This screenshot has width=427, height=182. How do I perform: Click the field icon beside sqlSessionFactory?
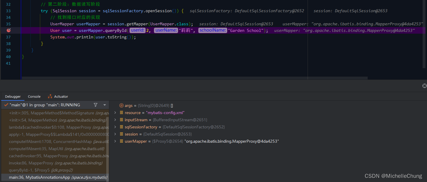coord(121,127)
